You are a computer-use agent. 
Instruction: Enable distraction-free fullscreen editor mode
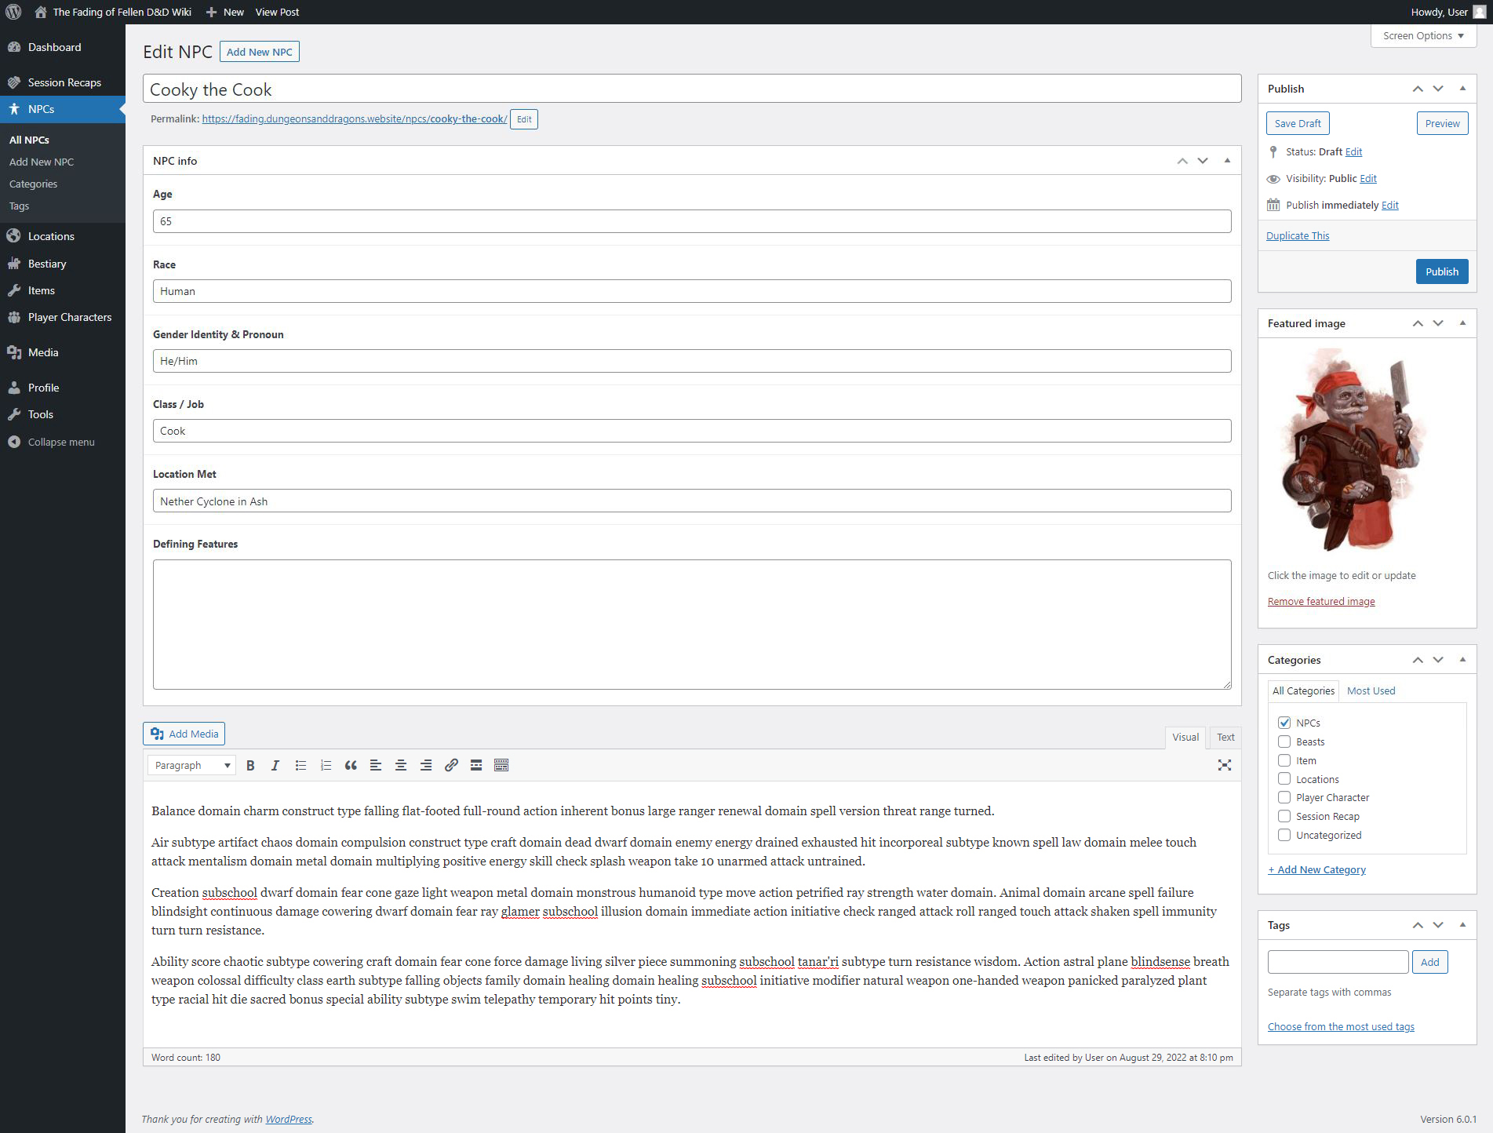(1224, 766)
